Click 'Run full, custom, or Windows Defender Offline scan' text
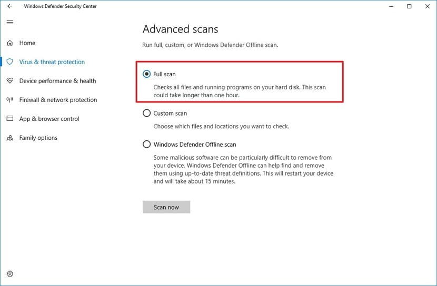 [x=210, y=45]
